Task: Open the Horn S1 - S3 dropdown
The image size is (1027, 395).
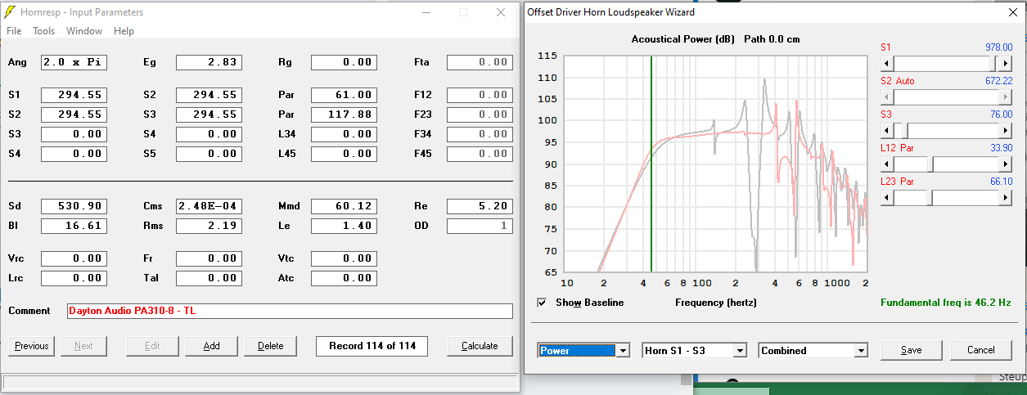Action: tap(740, 350)
